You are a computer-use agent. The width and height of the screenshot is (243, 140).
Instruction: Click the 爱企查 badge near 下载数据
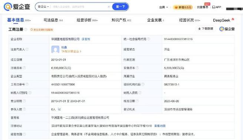coord(227,29)
